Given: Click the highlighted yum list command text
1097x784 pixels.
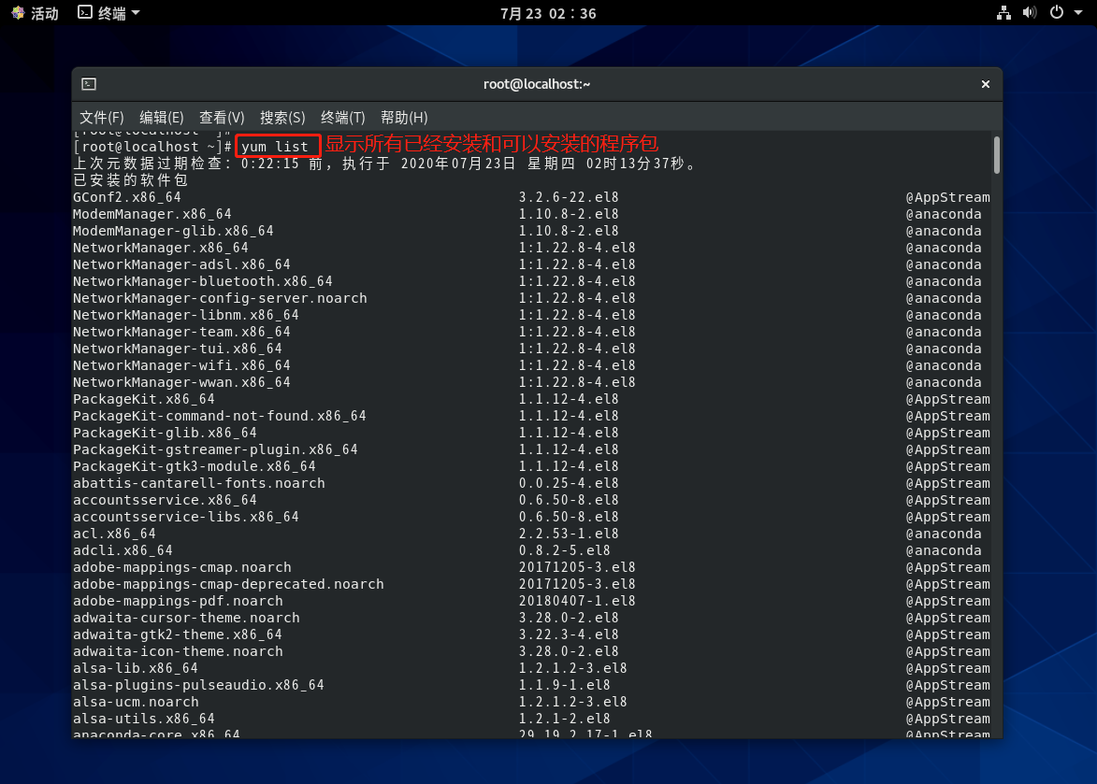Looking at the screenshot, I should click(275, 147).
